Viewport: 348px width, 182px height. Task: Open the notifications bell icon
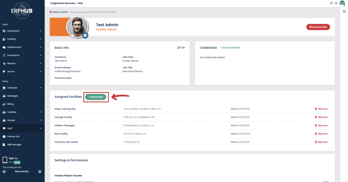(x=336, y=3)
